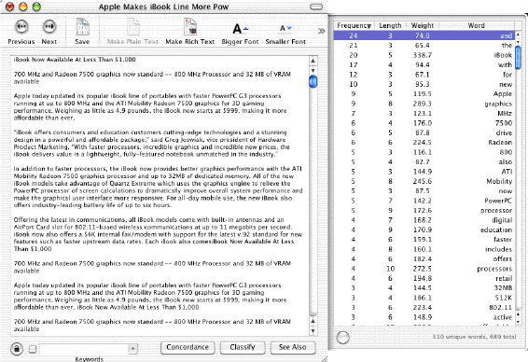Select the row for word "MHz"
The height and width of the screenshot is (362, 528).
424,114
